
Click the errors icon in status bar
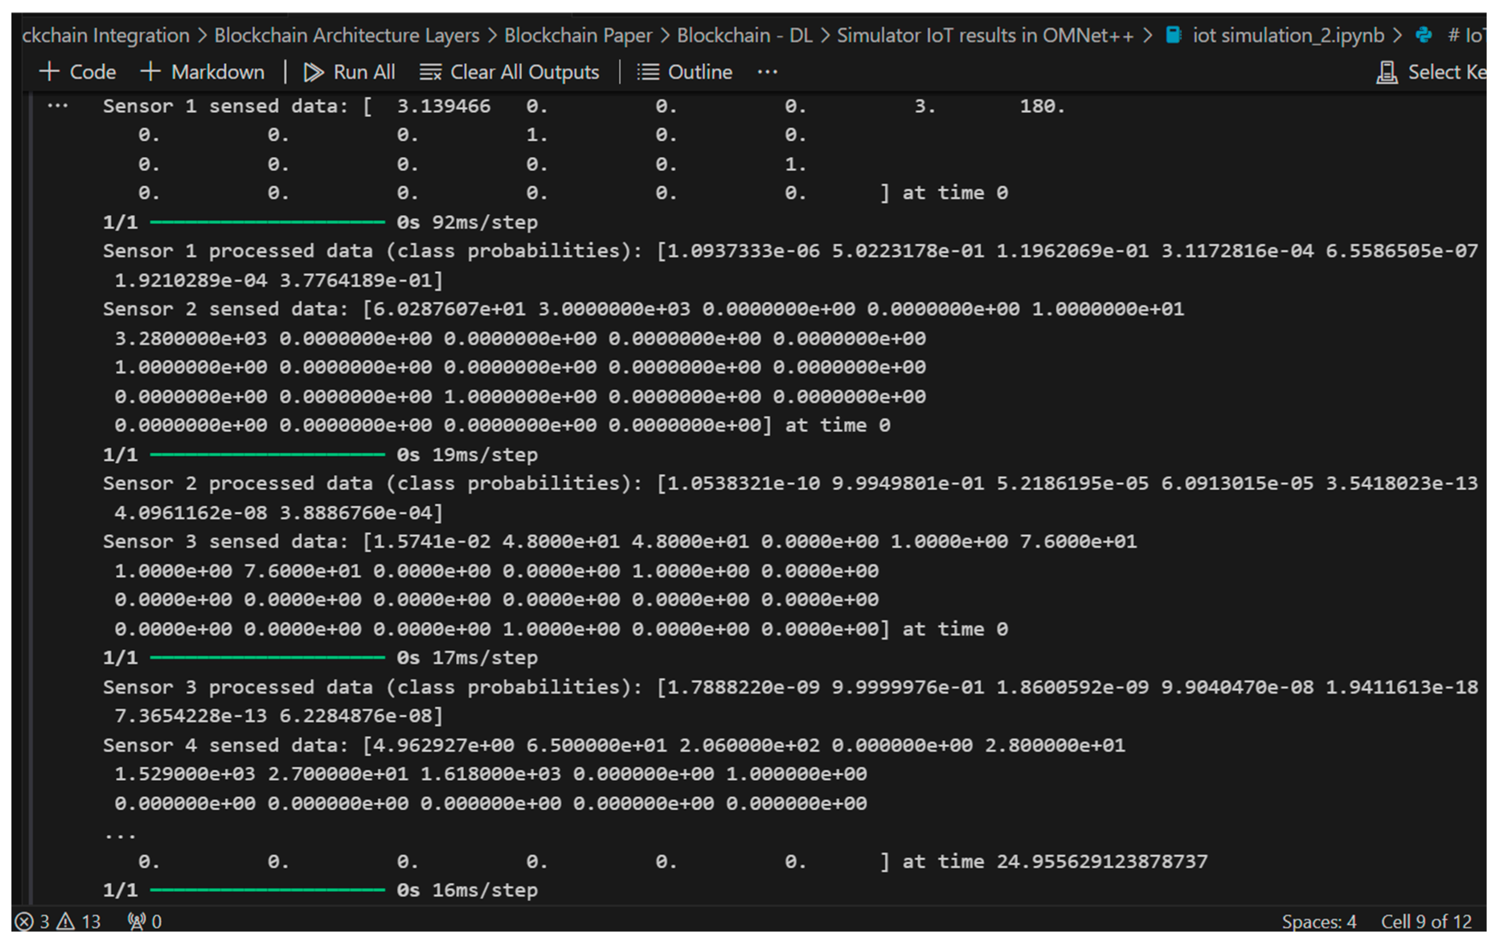pos(24,921)
